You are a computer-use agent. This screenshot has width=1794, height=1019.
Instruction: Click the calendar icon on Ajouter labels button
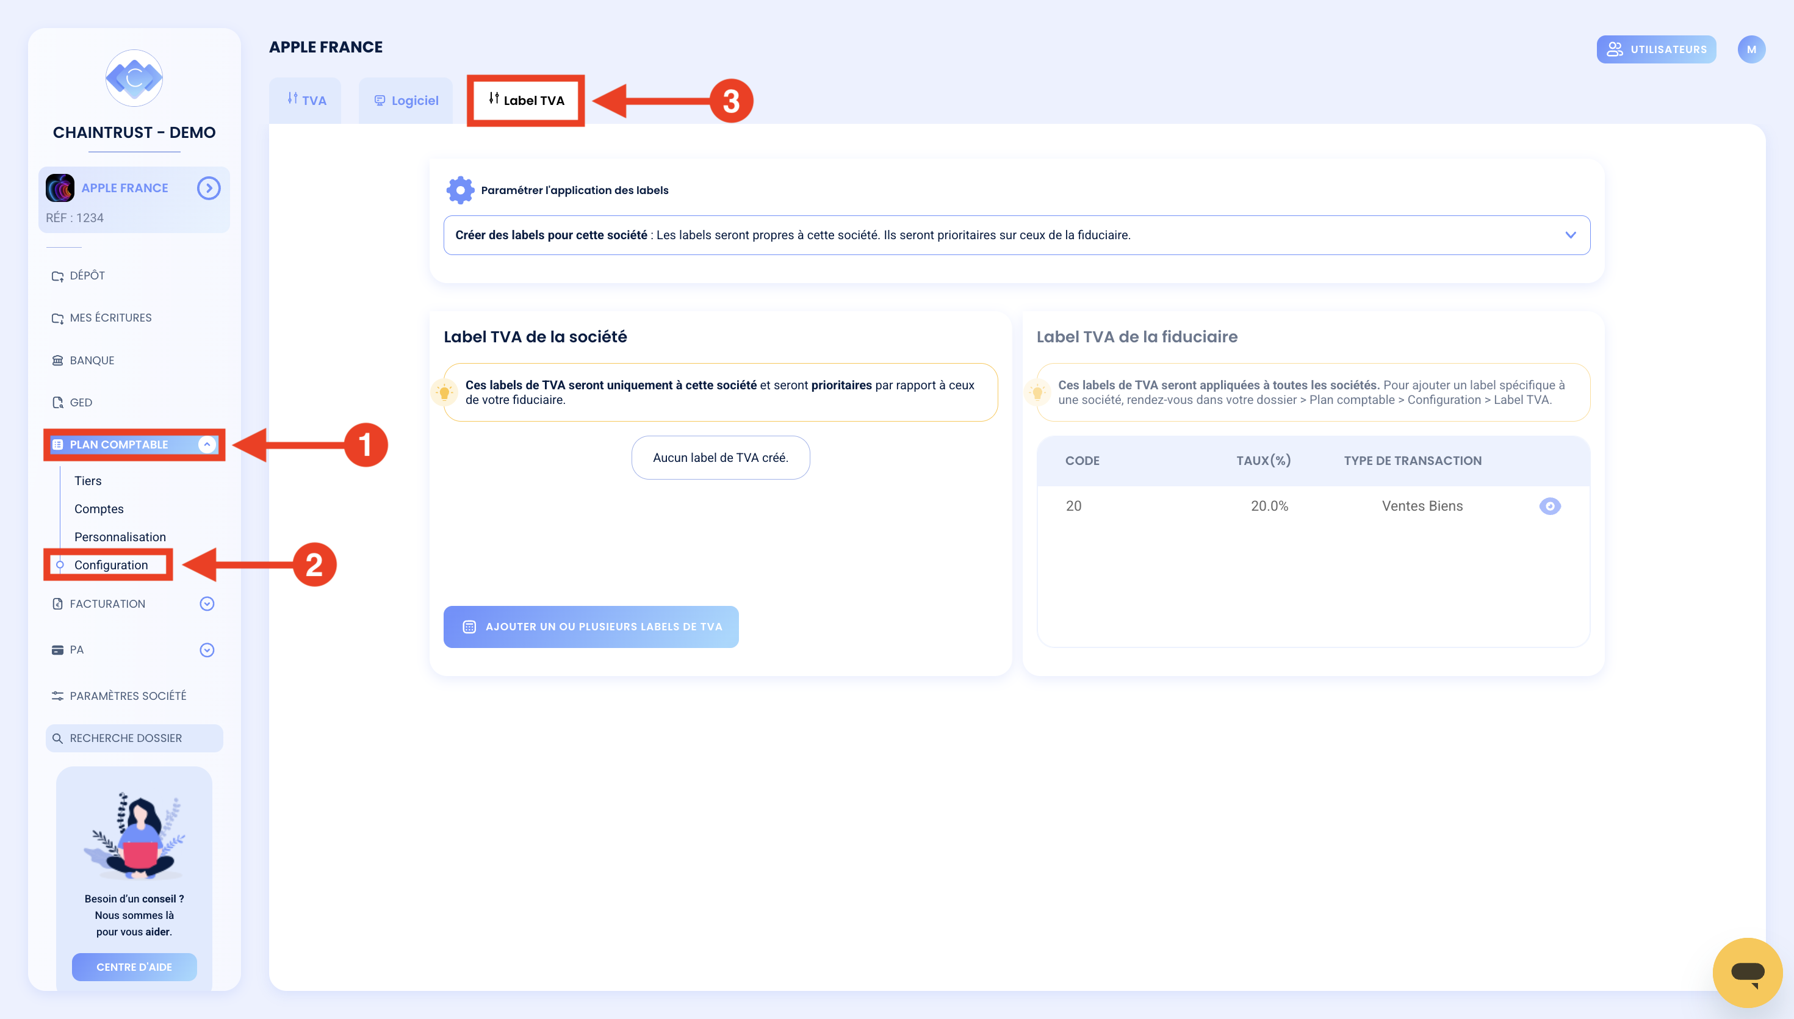pyautogui.click(x=469, y=627)
